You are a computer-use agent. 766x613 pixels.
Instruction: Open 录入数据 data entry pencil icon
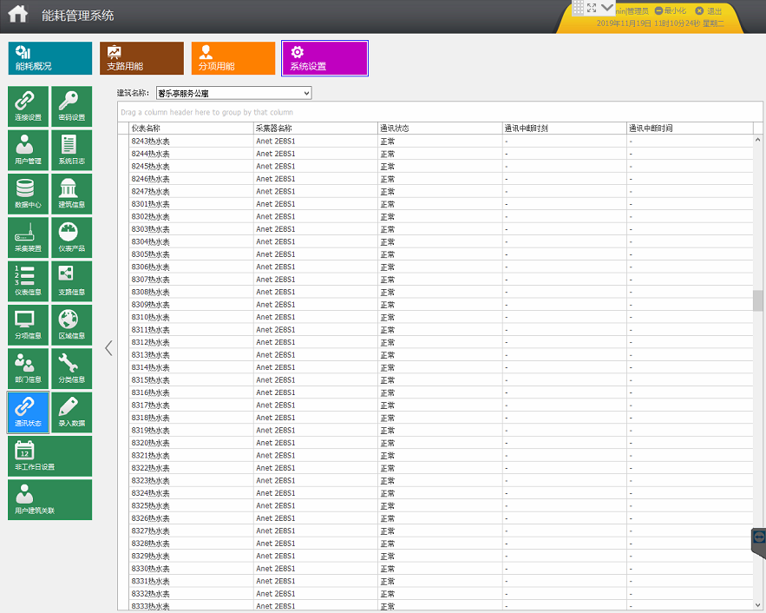pyautogui.click(x=72, y=412)
